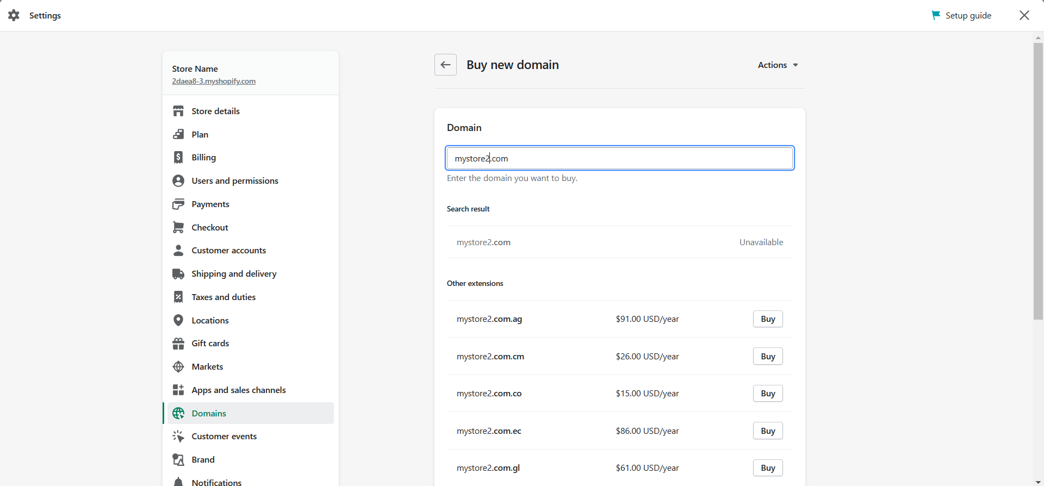Image resolution: width=1044 pixels, height=486 pixels.
Task: Click into the domain search field
Action: 620,158
